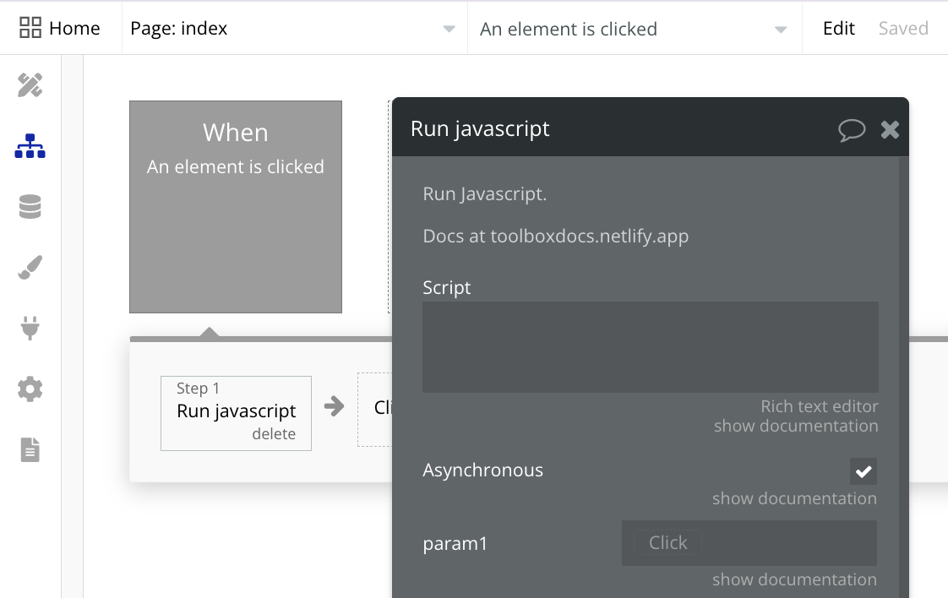Select the When event block
The image size is (948, 598).
point(236,207)
